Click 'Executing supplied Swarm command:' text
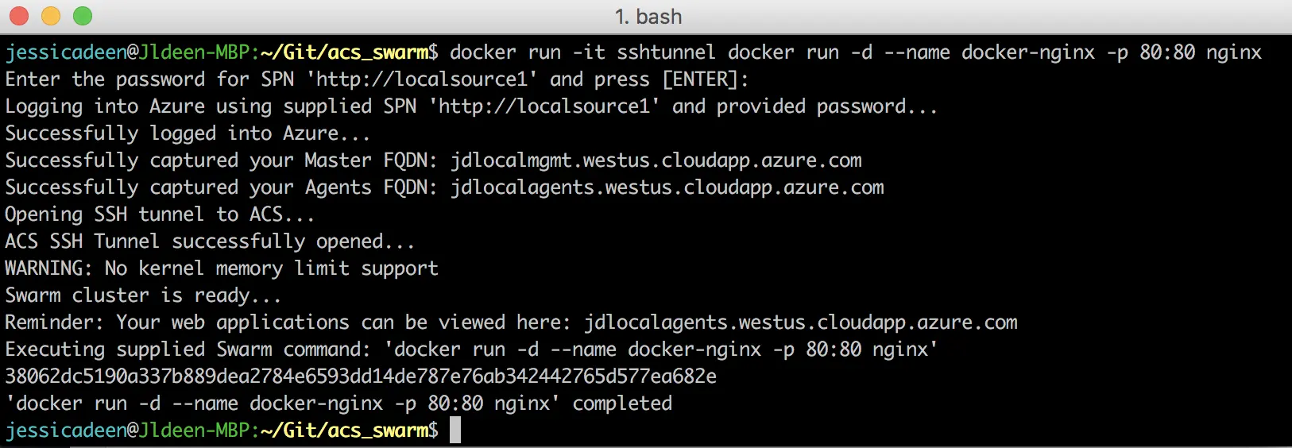 click(188, 350)
